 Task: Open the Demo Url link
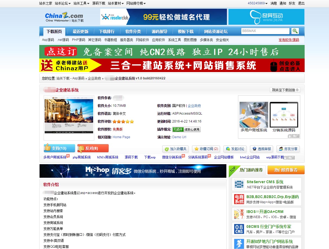tap(179, 137)
